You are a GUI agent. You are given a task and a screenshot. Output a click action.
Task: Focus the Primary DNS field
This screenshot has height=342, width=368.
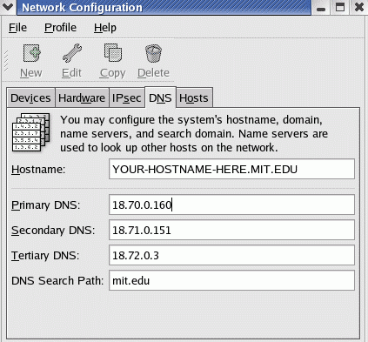(x=231, y=205)
